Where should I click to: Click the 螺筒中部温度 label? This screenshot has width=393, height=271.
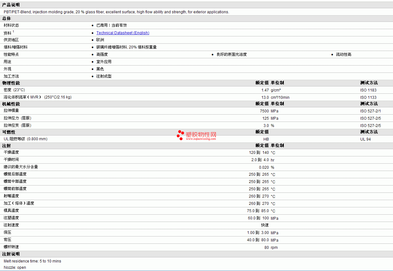tap(15, 181)
